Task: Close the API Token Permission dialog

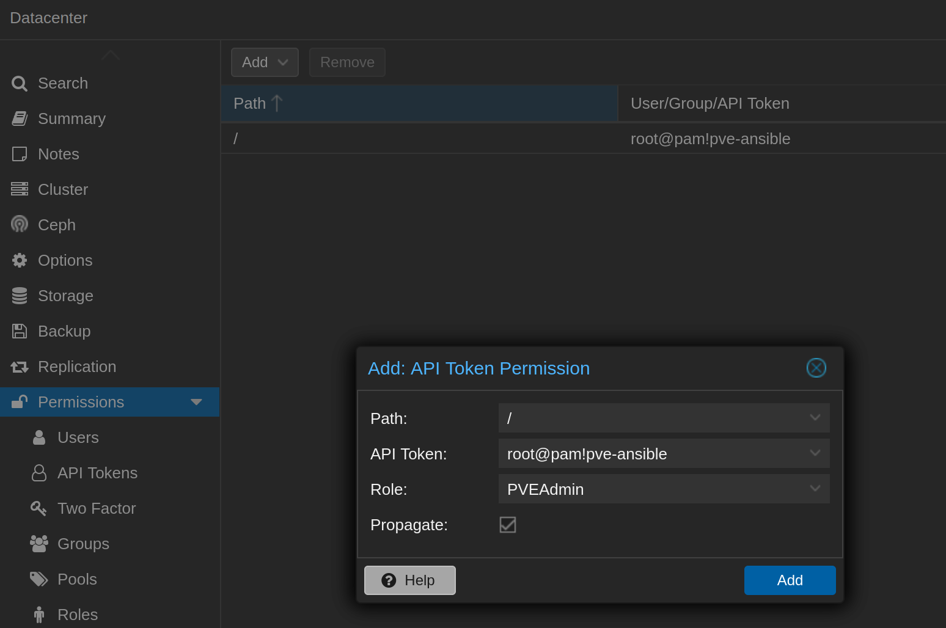Action: pyautogui.click(x=816, y=368)
